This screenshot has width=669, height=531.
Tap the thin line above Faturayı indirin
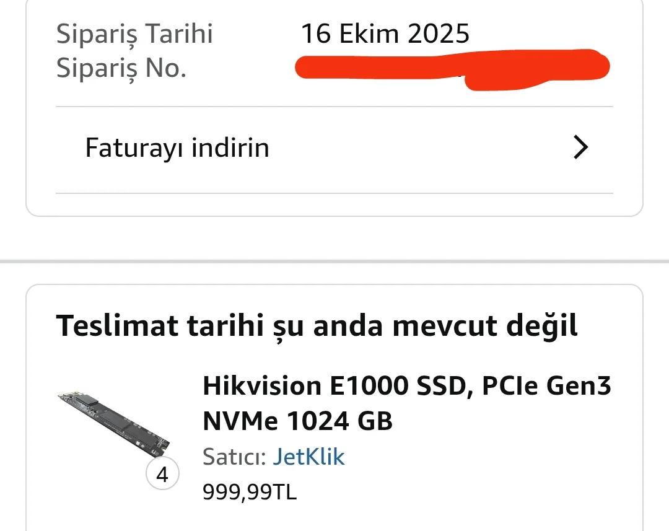pyautogui.click(x=334, y=107)
